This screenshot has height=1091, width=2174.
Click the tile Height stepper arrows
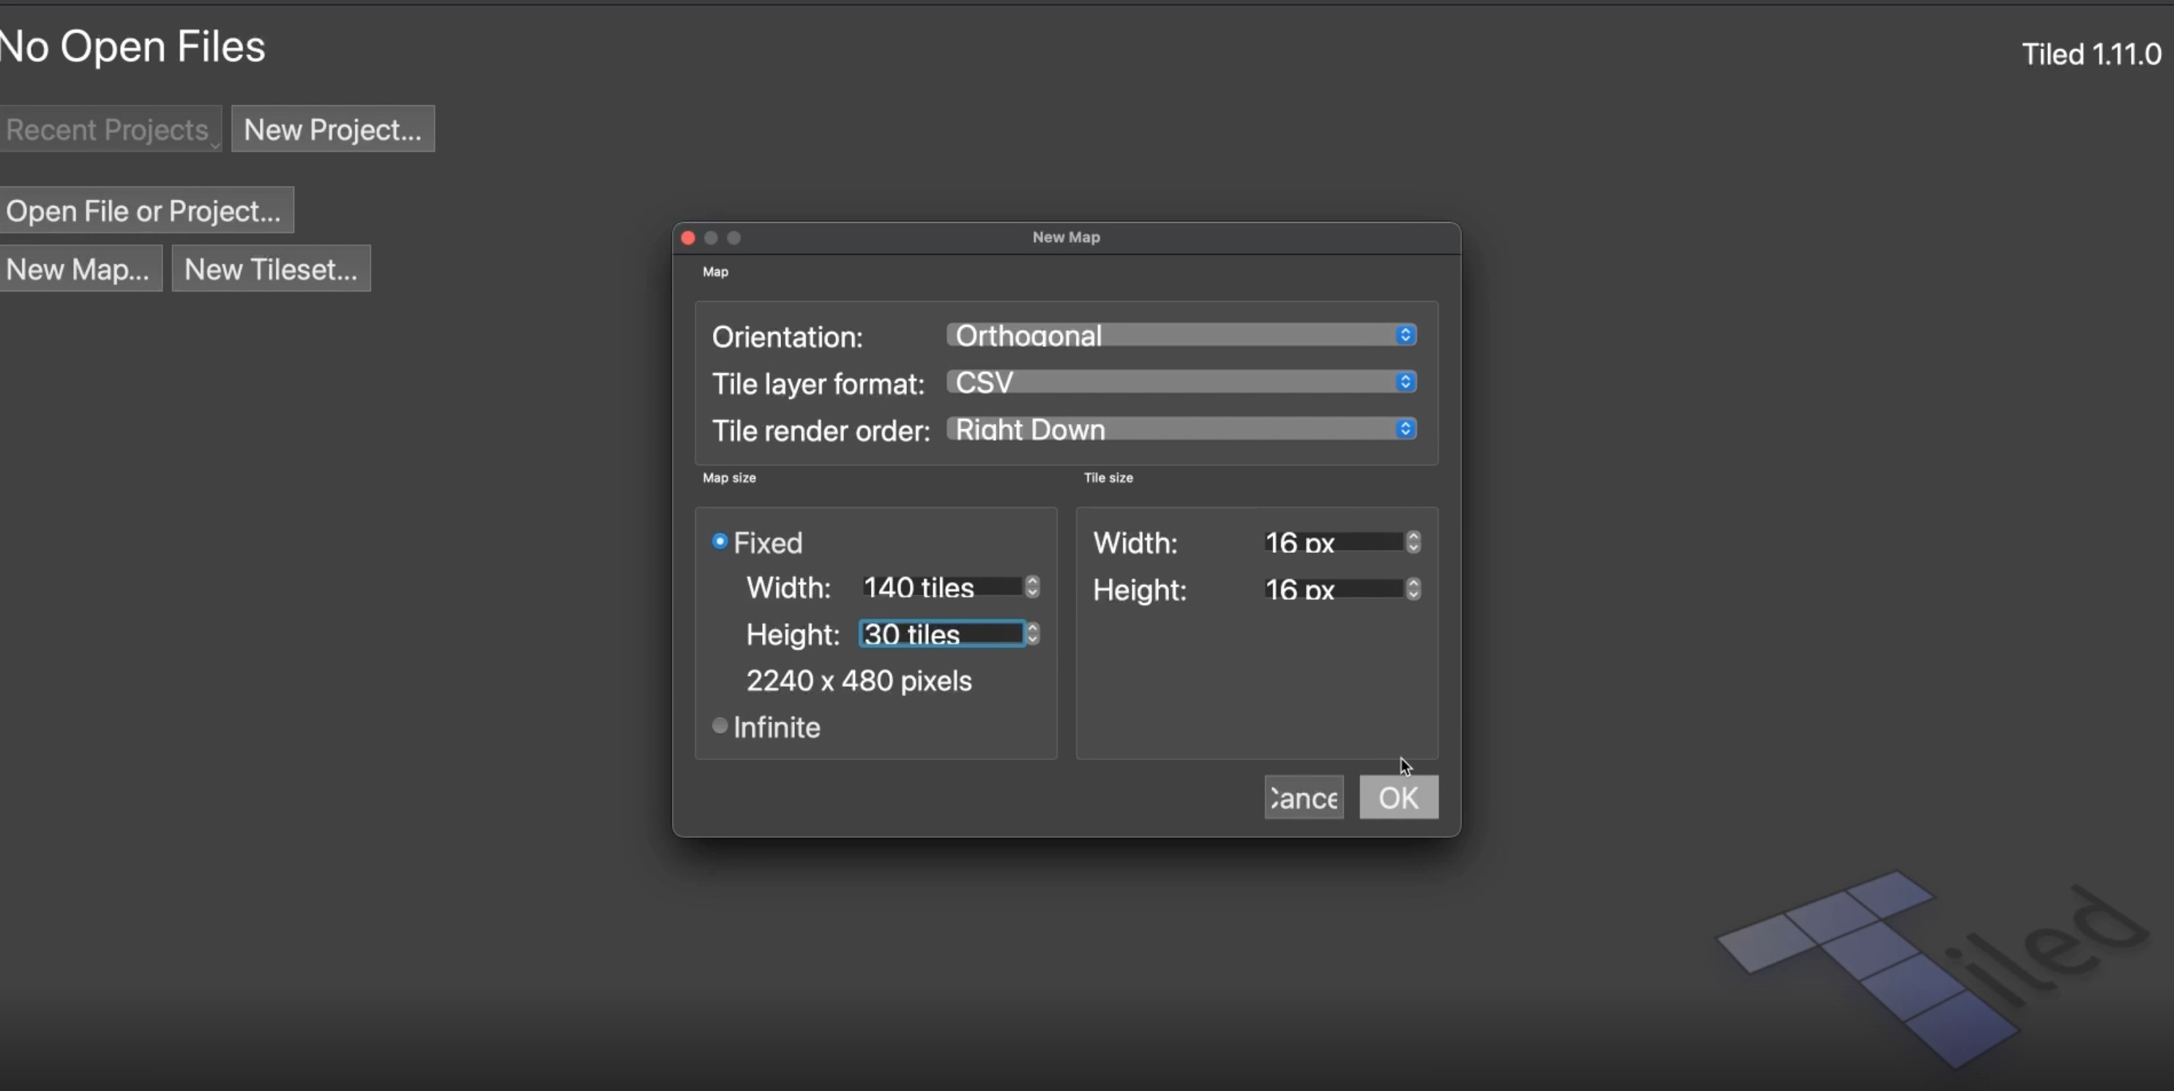1413,589
